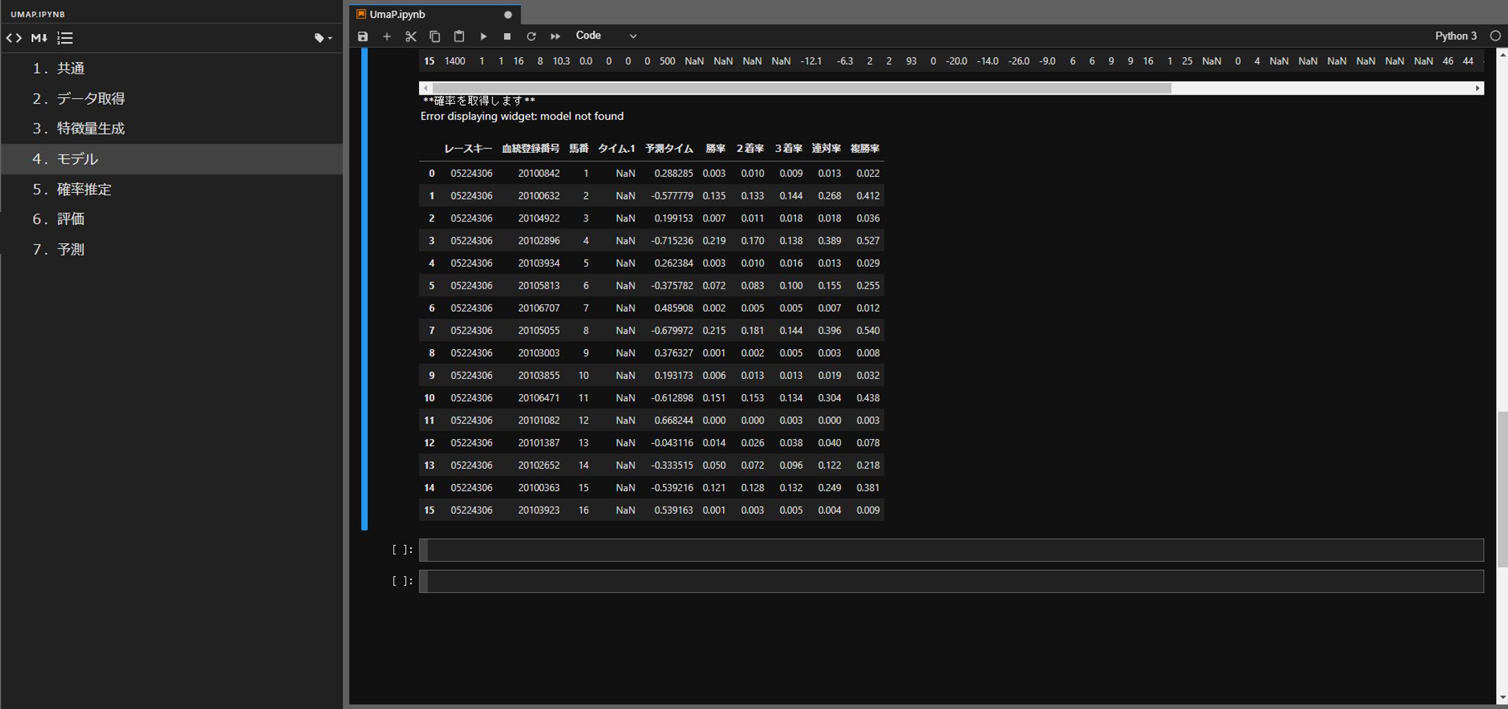Image resolution: width=1508 pixels, height=709 pixels.
Task: Run the selected cell play button
Action: [483, 37]
